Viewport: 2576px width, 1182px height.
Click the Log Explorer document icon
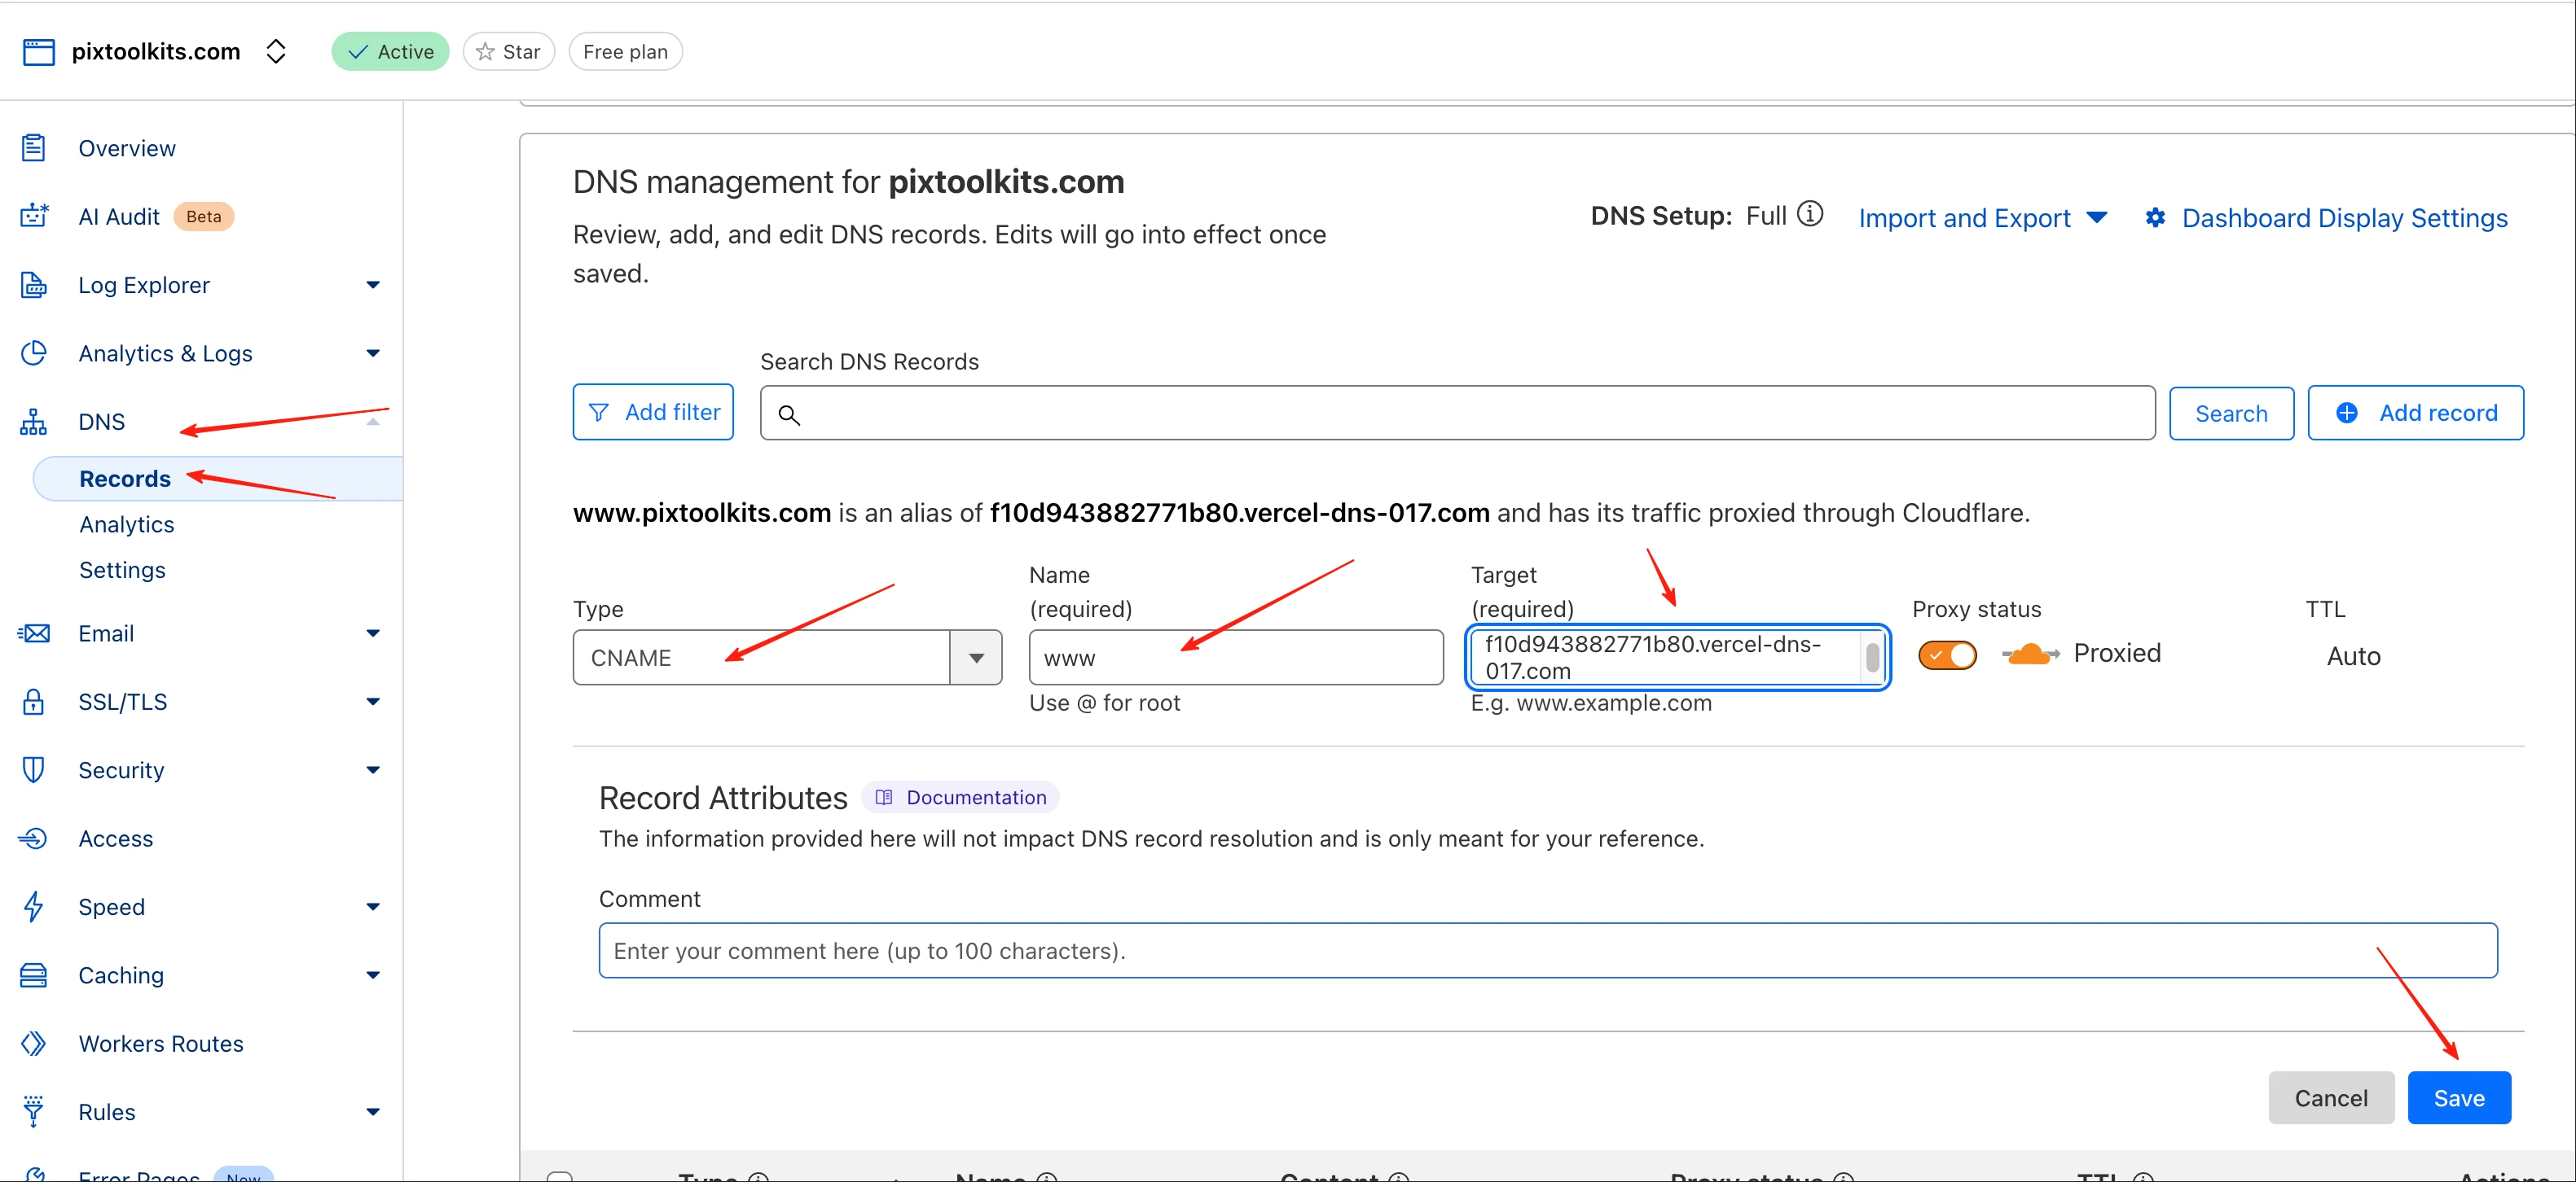point(34,285)
